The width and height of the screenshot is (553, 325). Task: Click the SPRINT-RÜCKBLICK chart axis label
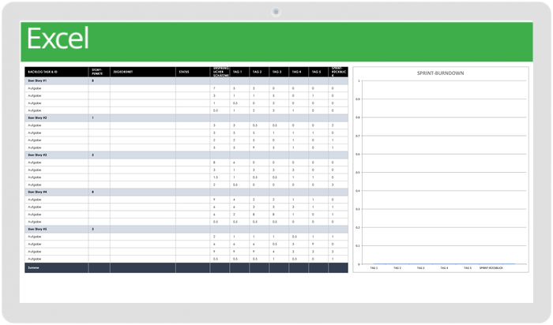point(491,268)
